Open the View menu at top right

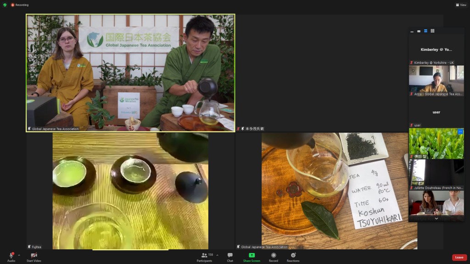pos(460,5)
